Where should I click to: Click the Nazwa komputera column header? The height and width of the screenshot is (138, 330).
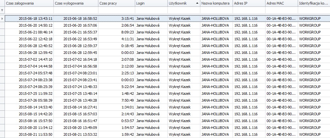click(x=217, y=3)
